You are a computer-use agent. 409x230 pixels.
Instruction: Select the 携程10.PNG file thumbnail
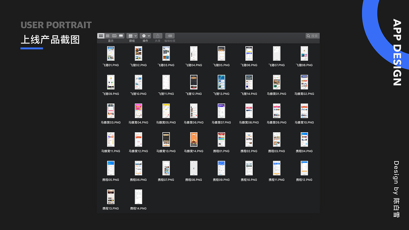[x=249, y=168]
